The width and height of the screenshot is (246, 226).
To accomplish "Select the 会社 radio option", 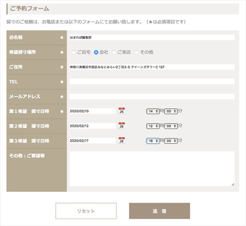I will click(96, 52).
